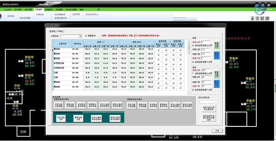Enable 启用温度报警上边界 checkbox

click(193, 46)
